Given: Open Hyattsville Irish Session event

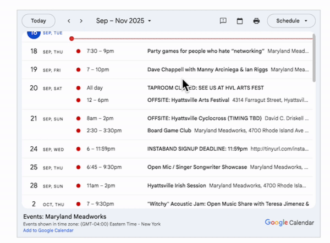Looking at the screenshot, I should 177,186.
